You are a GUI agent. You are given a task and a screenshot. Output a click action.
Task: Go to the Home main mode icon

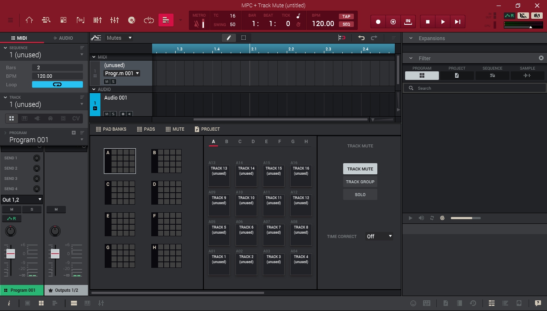29,20
